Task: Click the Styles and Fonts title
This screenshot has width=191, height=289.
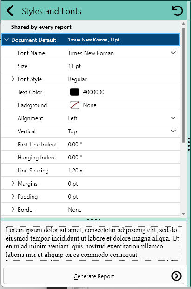Action: pyautogui.click(x=52, y=11)
